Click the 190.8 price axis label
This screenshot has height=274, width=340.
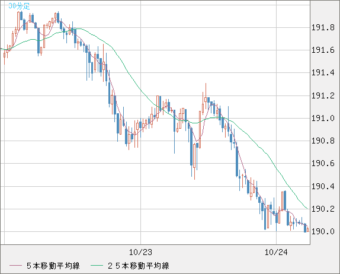point(323,141)
